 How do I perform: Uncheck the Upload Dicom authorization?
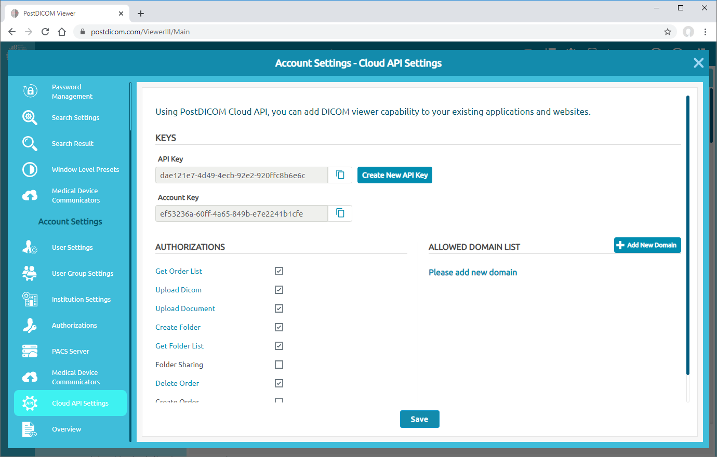279,290
